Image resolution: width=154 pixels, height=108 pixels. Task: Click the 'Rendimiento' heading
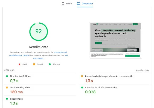tap(38, 47)
